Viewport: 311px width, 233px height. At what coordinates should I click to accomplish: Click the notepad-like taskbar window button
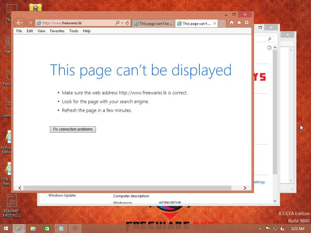(61, 228)
